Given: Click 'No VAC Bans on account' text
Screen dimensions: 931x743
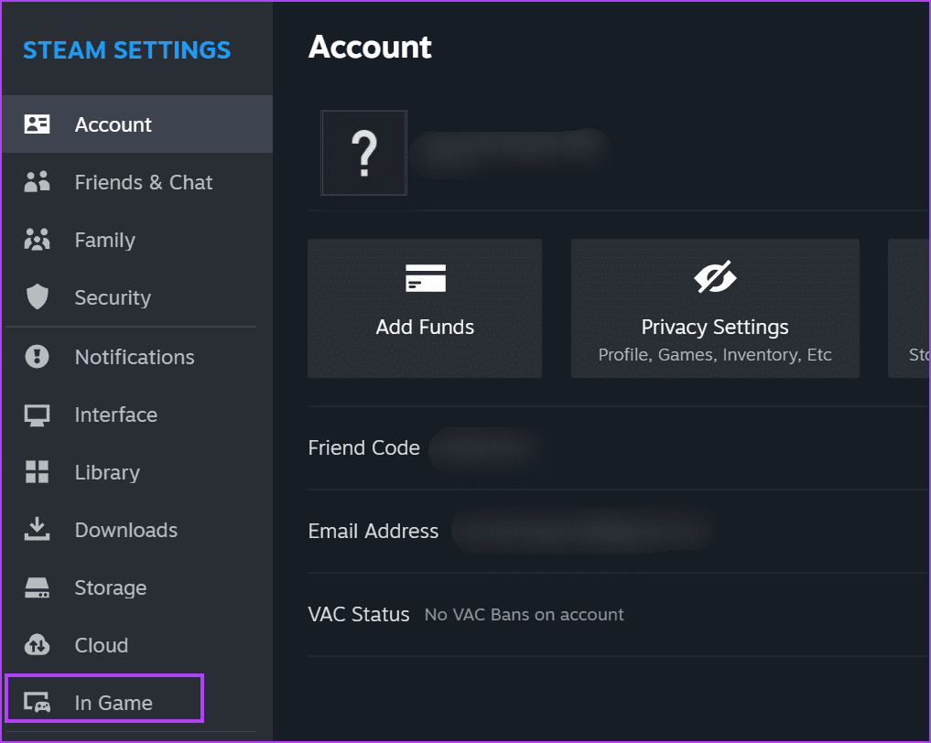Looking at the screenshot, I should tap(525, 614).
